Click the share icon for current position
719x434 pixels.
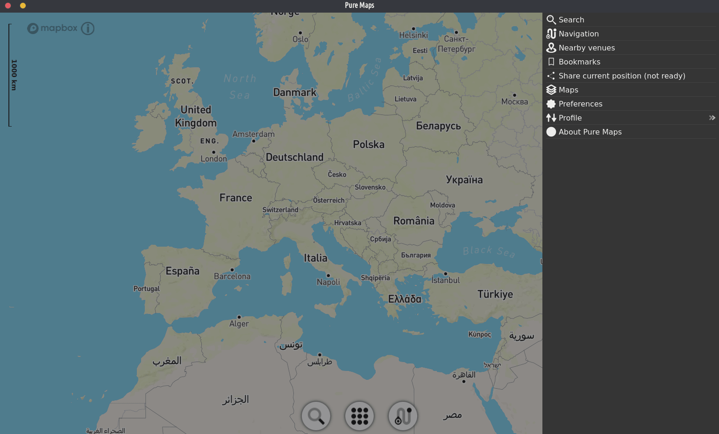(551, 76)
